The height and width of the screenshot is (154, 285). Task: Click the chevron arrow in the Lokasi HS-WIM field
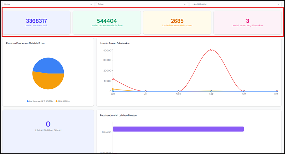click(278, 4)
